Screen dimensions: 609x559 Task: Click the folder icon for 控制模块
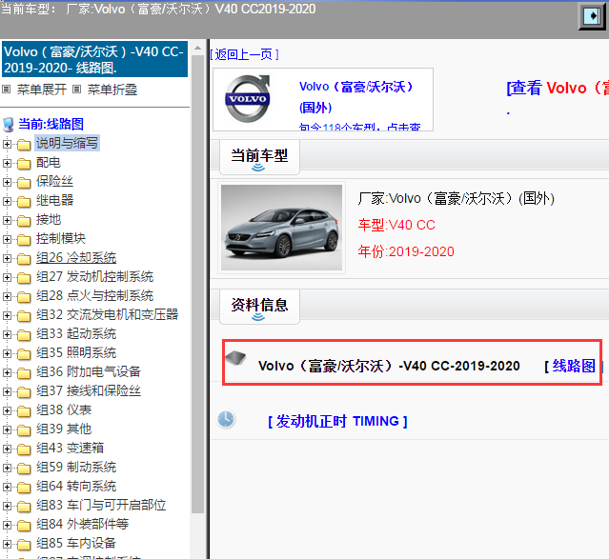click(x=24, y=240)
